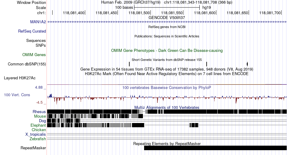Click the GTEx Gene Expression track title
This screenshot has height=155, width=287.
pyautogui.click(x=167, y=69)
